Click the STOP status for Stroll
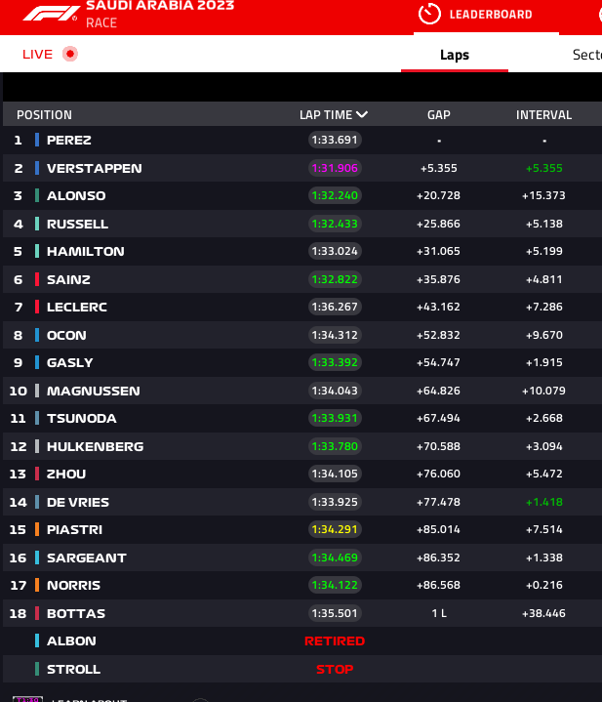This screenshot has width=602, height=702. [335, 670]
